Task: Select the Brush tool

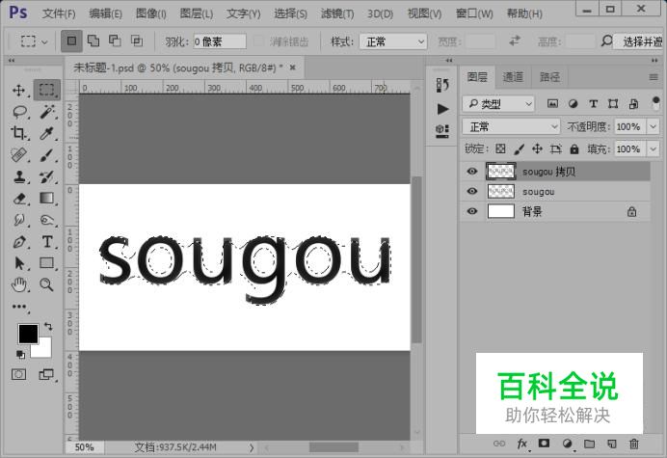Action: 47,155
